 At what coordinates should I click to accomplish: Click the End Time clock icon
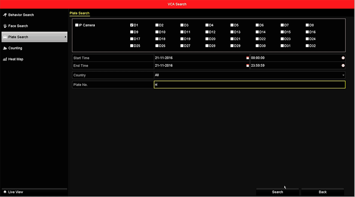(x=343, y=66)
